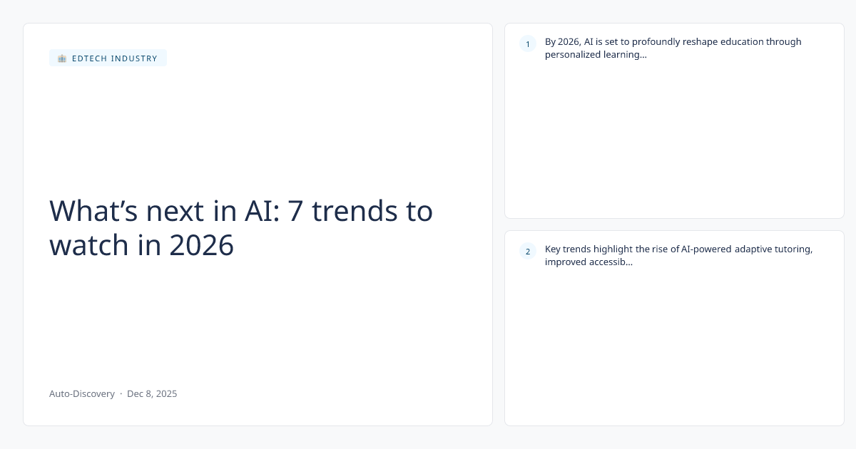Viewport: 856px width, 449px height.
Task: Click the Auto-Discovery author name
Action: tap(81, 393)
